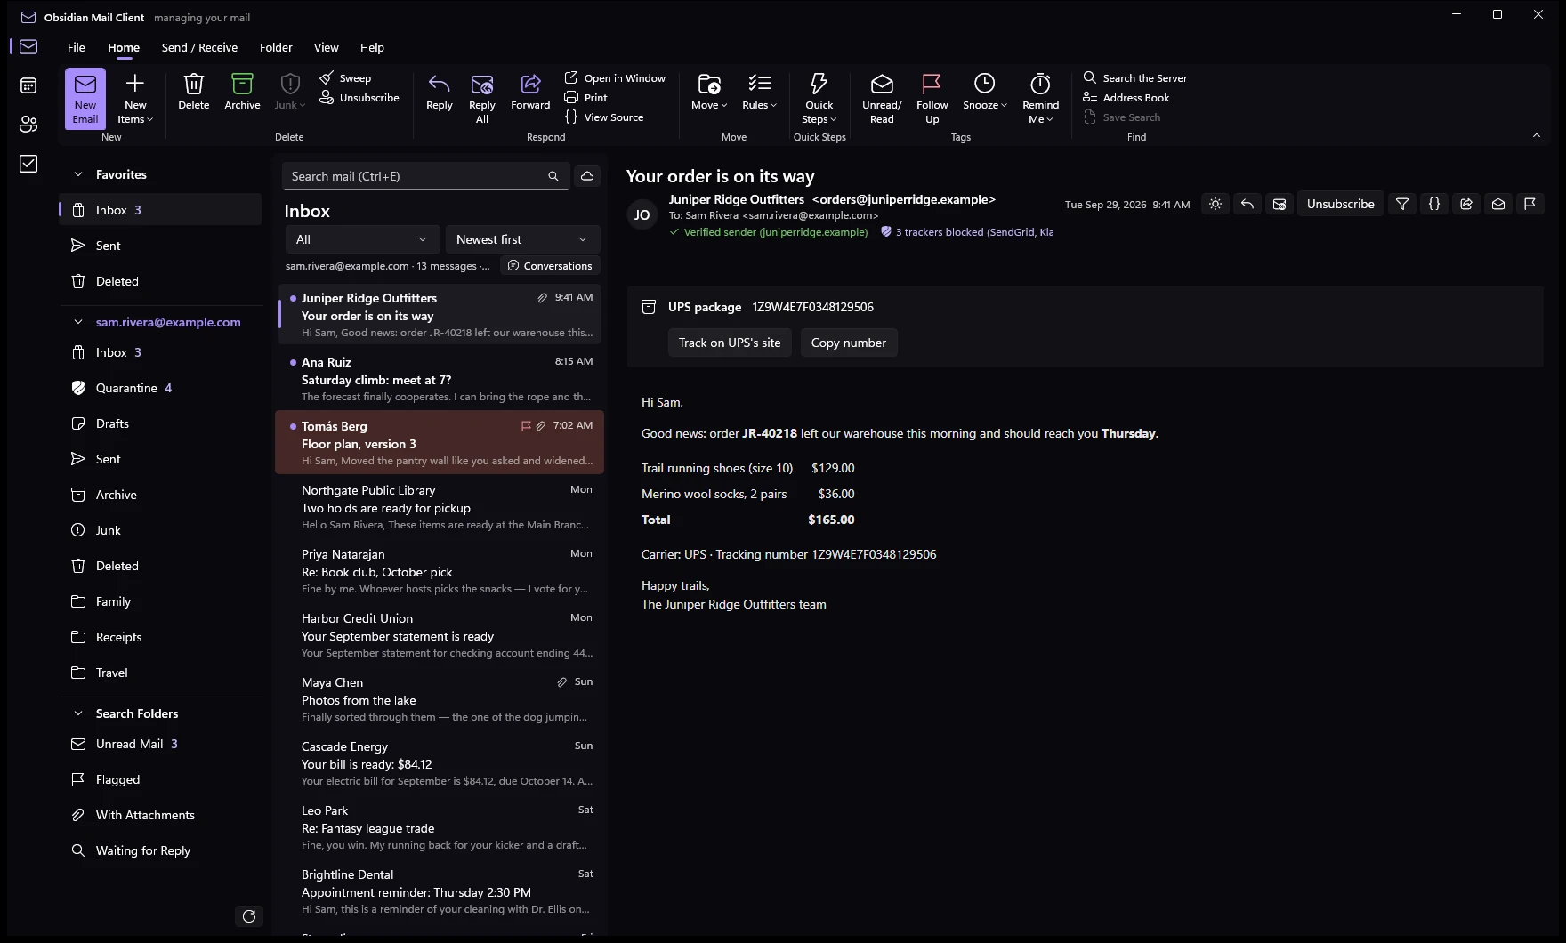Switch to the Home tab
1566x943 pixels.
pos(124,48)
